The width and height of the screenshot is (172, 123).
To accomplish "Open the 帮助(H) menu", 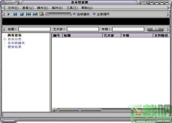I will [87, 8].
